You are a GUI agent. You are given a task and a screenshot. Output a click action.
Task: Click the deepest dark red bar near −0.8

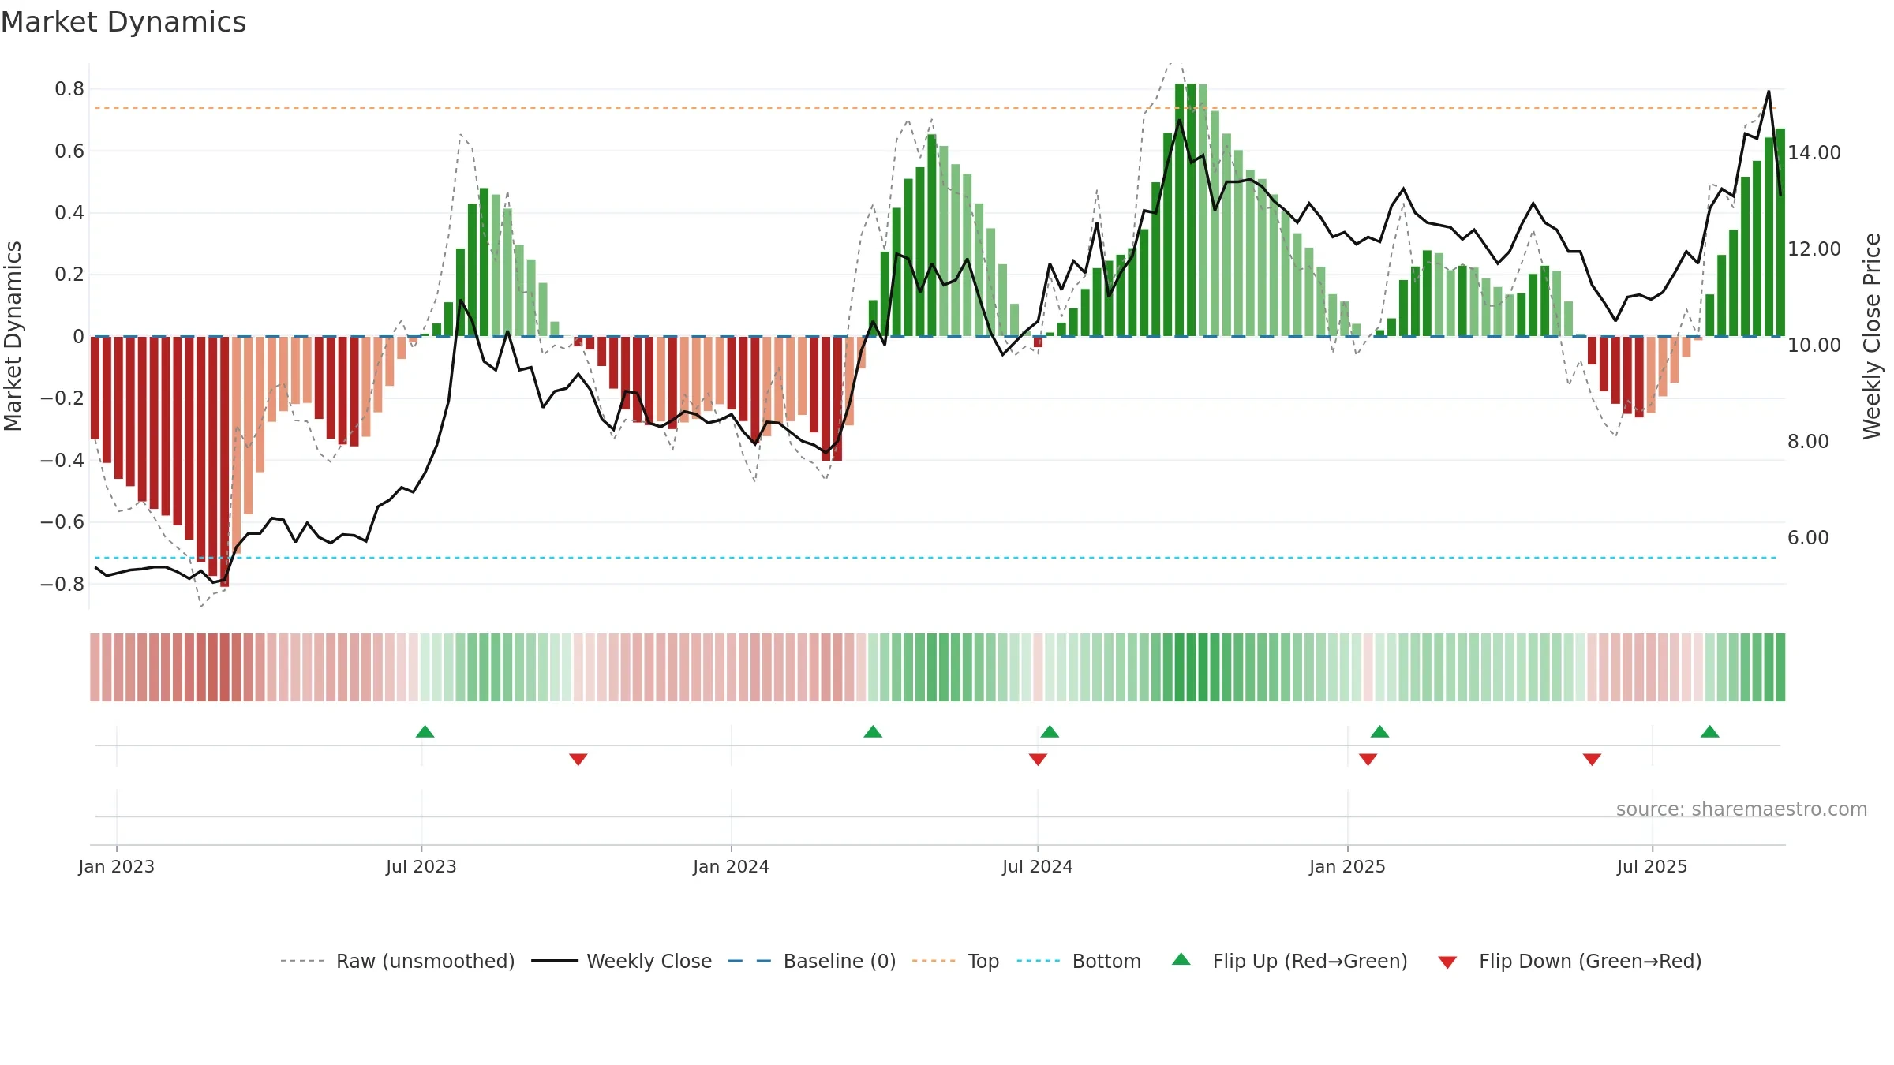point(225,461)
